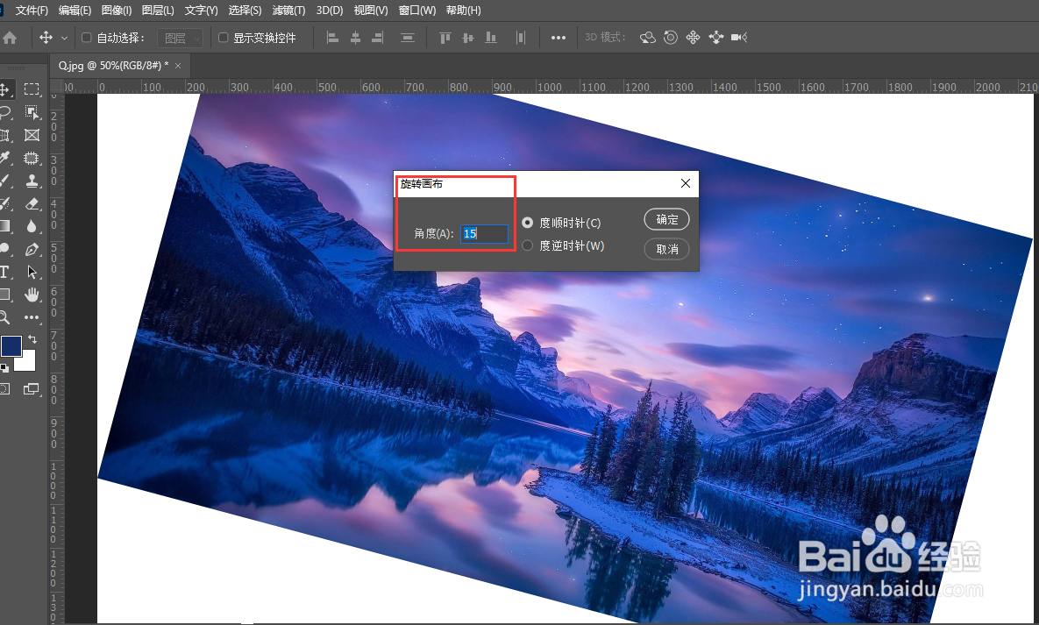Viewport: 1039px width, 625px height.
Task: Open the 视图(V) menu
Action: tap(371, 11)
